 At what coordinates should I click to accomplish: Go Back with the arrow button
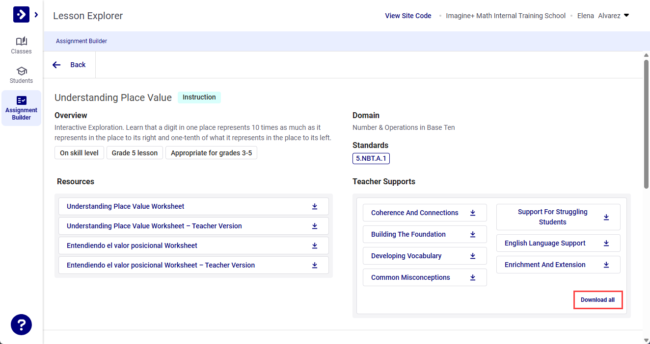pyautogui.click(x=69, y=65)
